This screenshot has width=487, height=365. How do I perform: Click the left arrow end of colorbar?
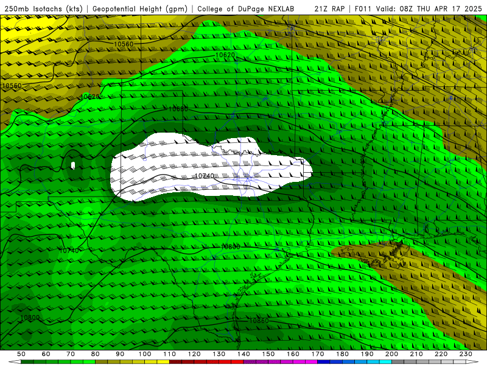coord(15,362)
